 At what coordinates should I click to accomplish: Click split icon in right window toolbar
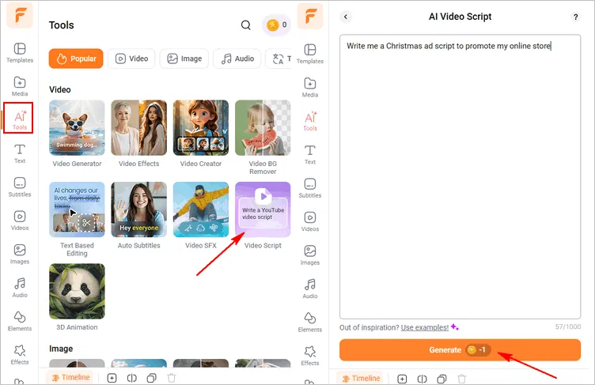click(422, 379)
